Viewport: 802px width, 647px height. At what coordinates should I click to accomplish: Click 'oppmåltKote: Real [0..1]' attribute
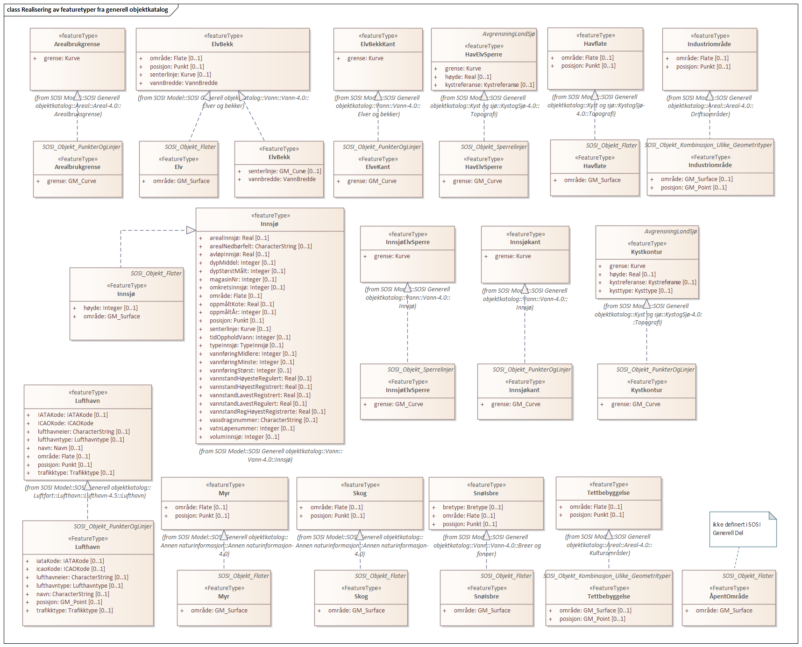point(241,304)
